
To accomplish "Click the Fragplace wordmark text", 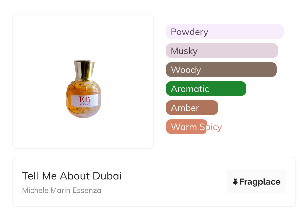I will [x=260, y=182].
